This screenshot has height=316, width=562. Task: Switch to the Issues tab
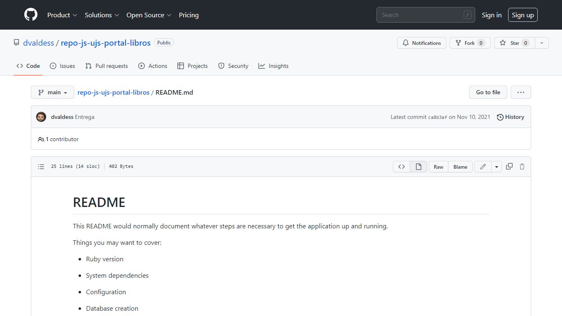coord(63,66)
